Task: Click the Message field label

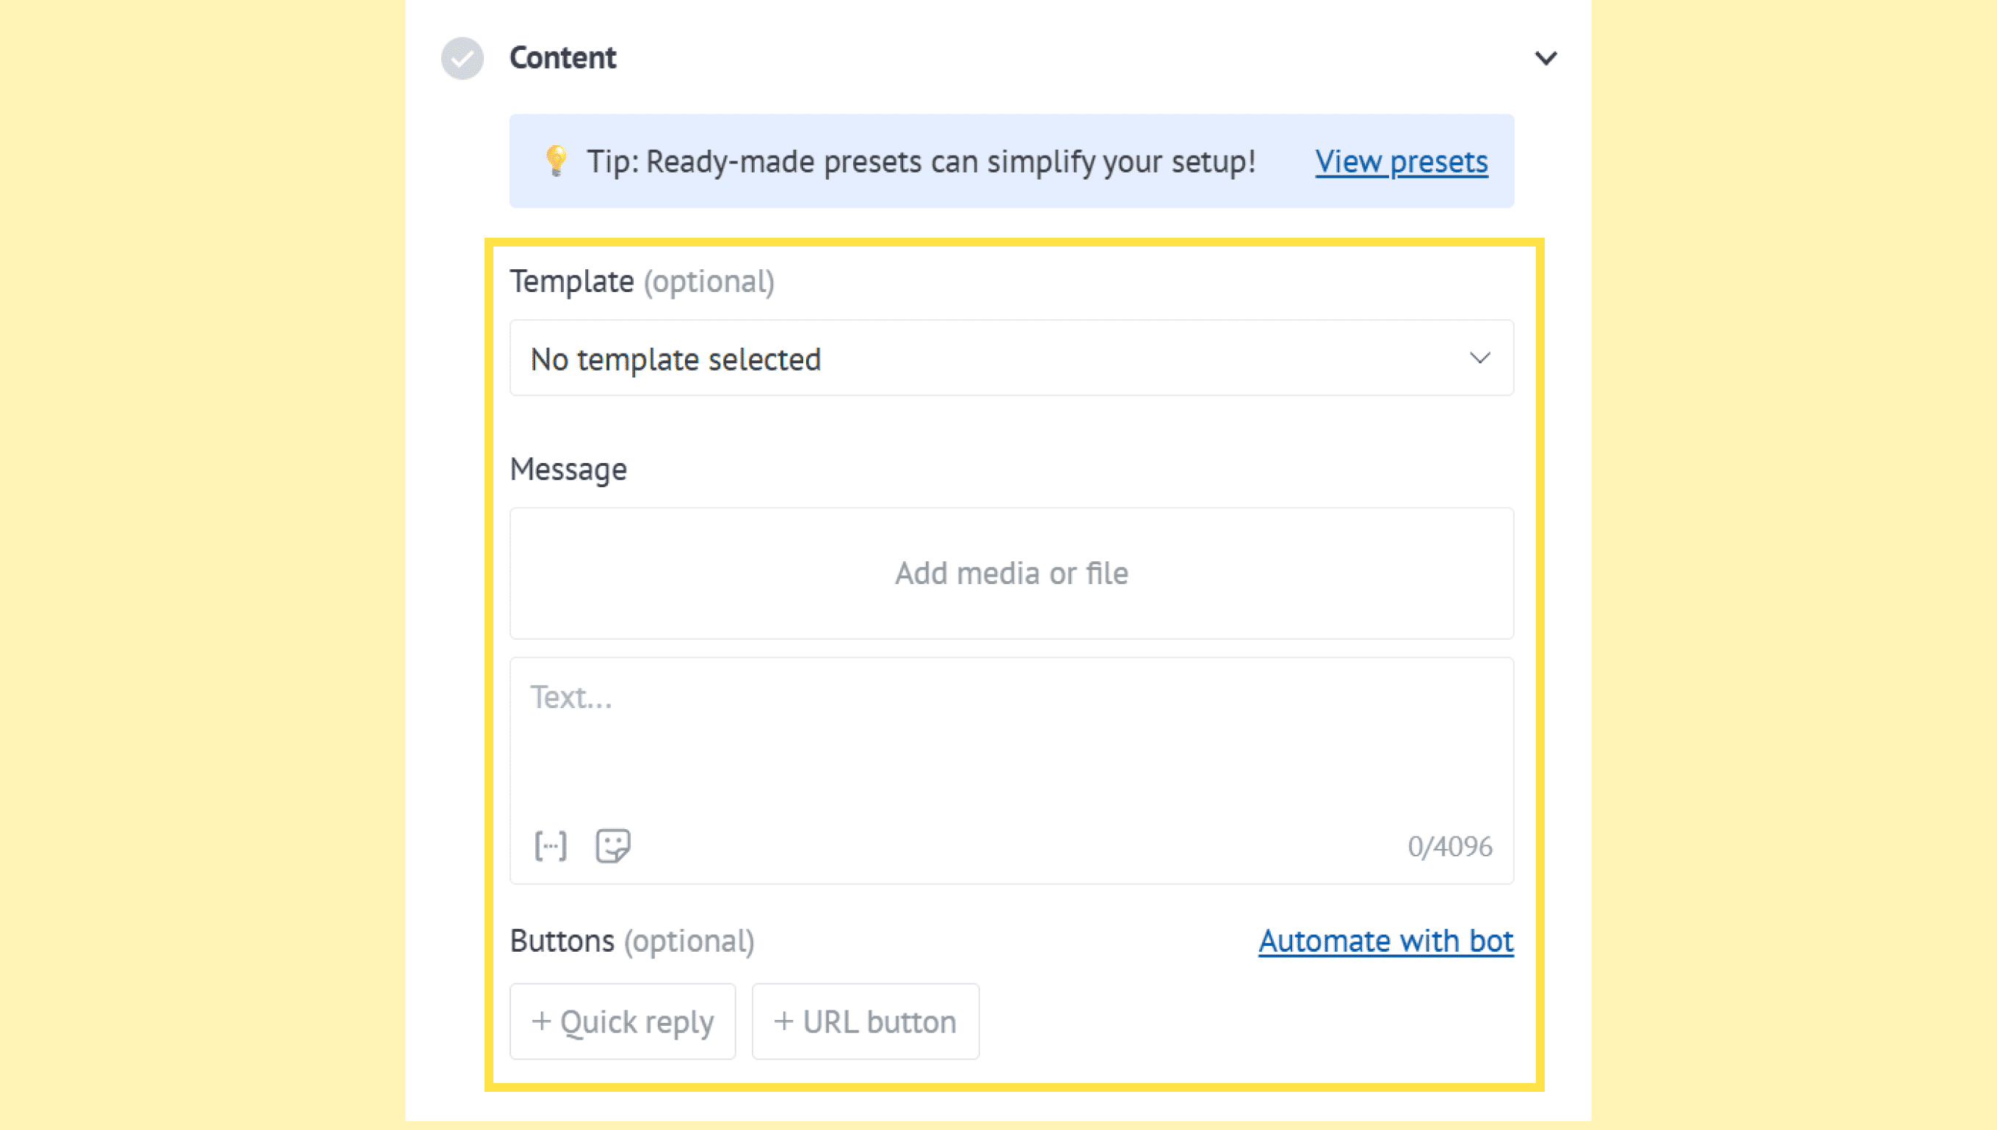Action: (568, 470)
